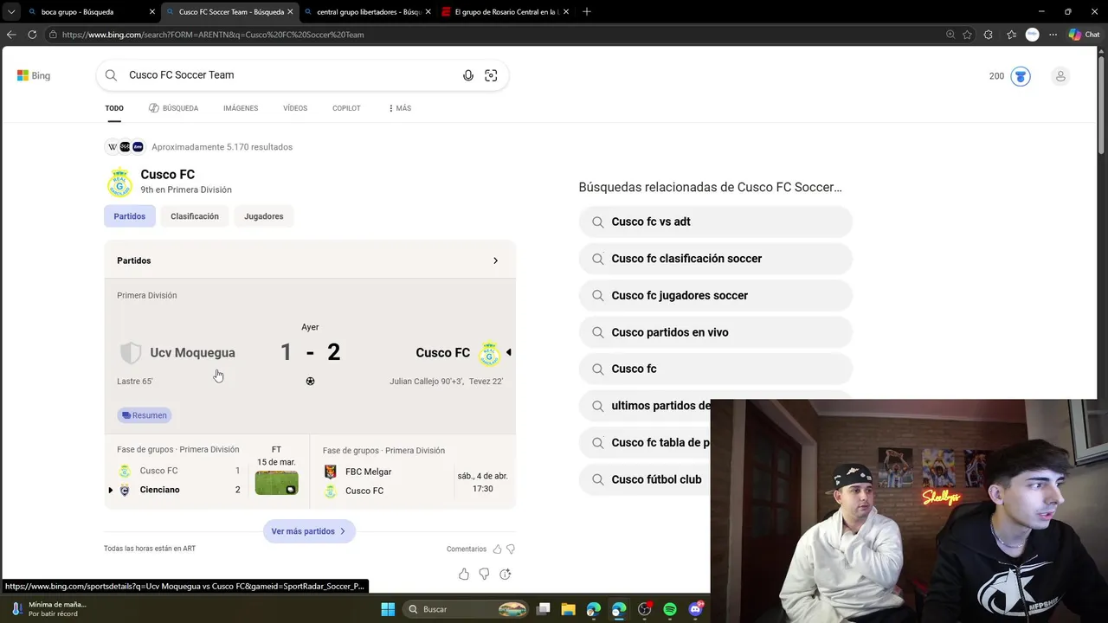
Task: Click browser back arrow
Action: [11, 35]
